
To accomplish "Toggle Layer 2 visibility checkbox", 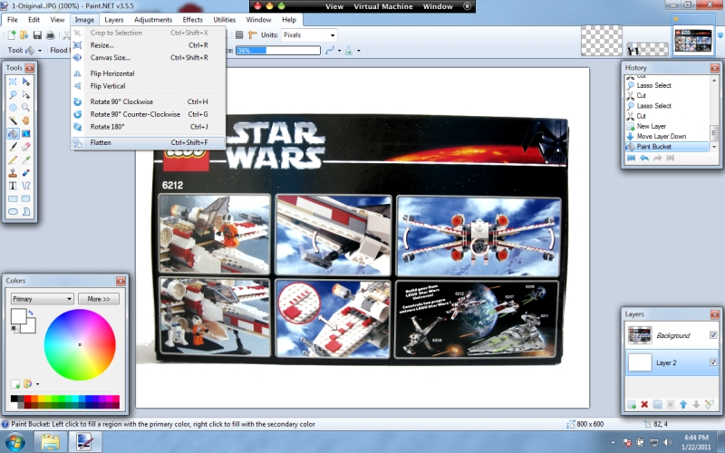I will click(713, 362).
